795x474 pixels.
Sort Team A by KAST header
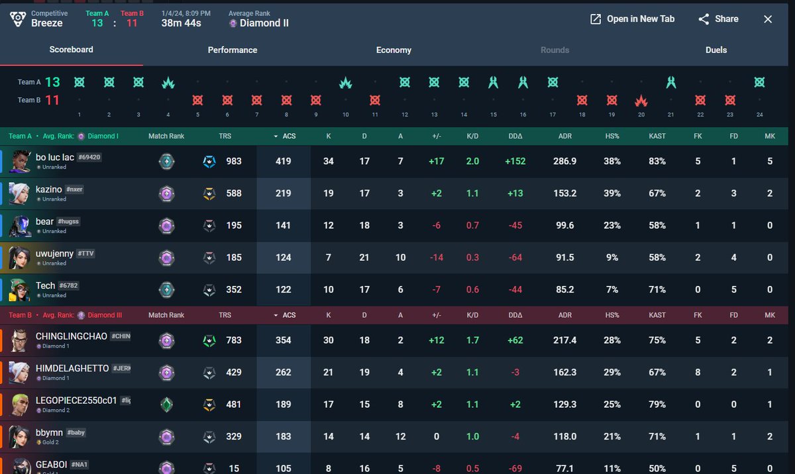click(x=658, y=136)
